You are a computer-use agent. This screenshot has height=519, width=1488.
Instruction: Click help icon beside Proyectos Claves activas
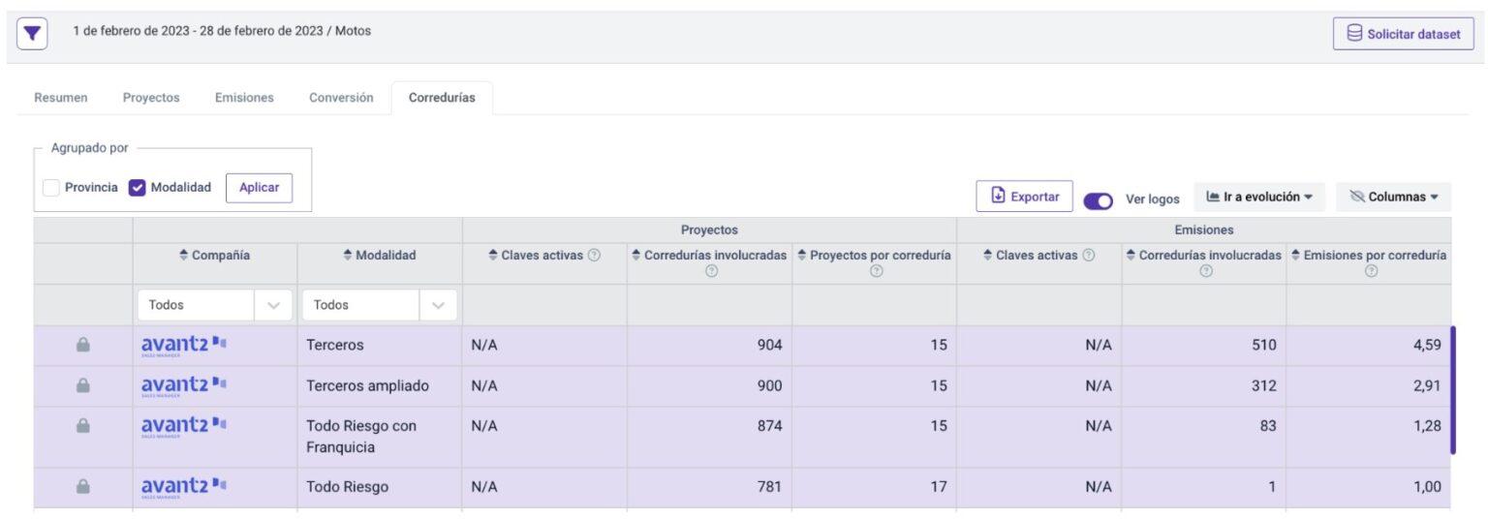click(594, 256)
